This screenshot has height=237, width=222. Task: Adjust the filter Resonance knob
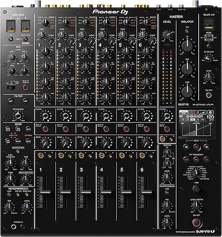[x=18, y=116]
